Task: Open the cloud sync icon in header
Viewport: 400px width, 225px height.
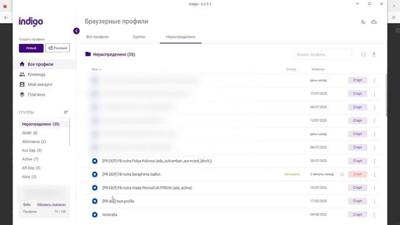Action: 374,22
